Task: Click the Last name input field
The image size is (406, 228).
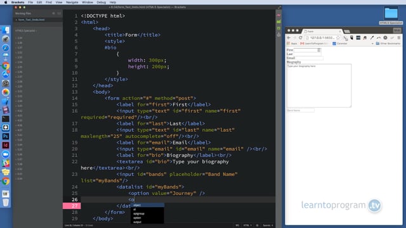Action: [307, 54]
